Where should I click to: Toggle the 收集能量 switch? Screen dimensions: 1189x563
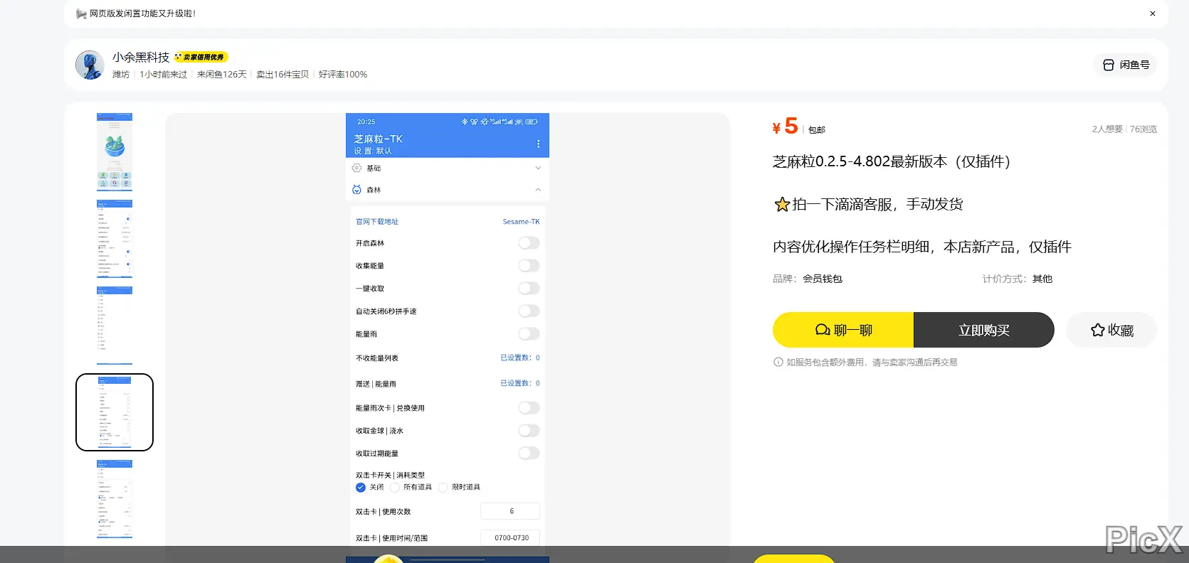tap(529, 266)
